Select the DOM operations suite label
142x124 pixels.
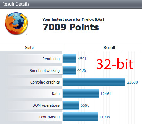(46, 105)
